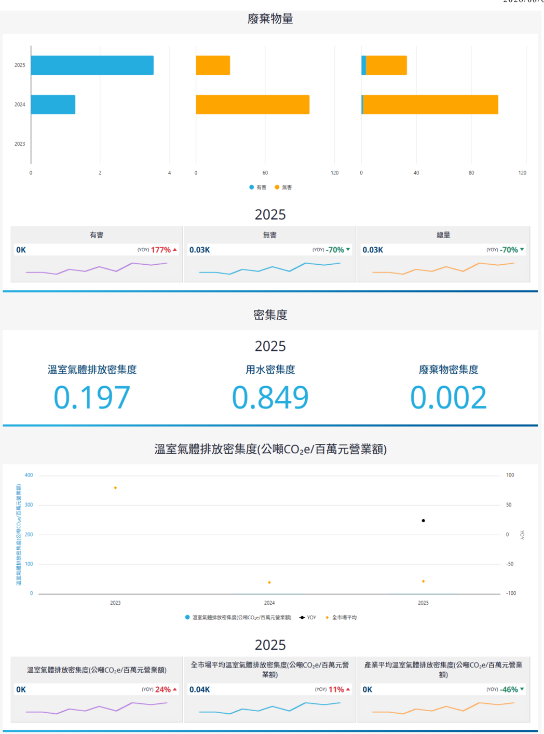
Task: Click the blue 溫室氣體排放密集度 legend dot
Action: click(x=187, y=617)
